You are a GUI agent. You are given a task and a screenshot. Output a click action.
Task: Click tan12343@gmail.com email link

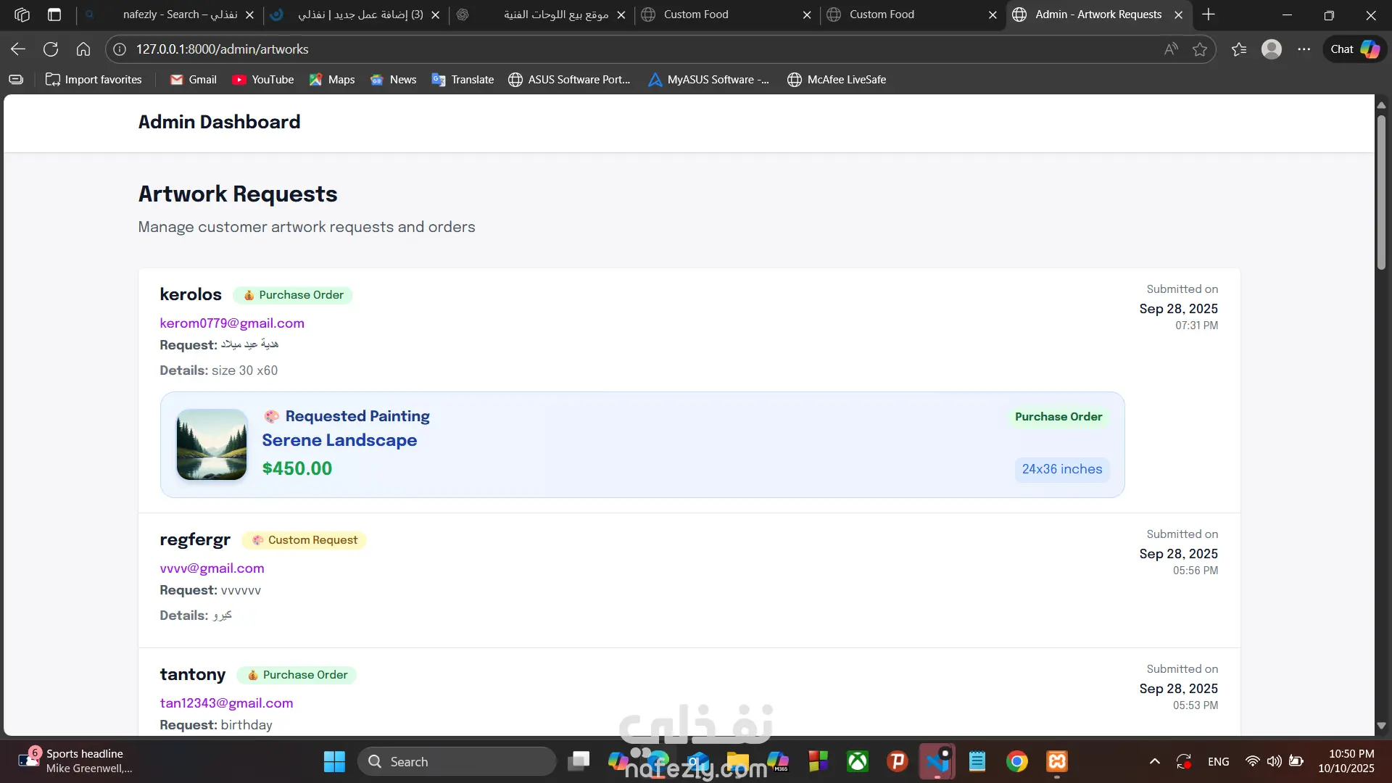(226, 703)
